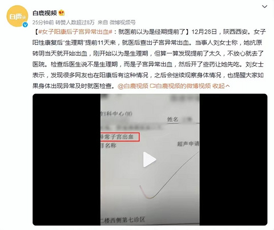Click the red-boxed 异常子宫出血 text in video
The height and width of the screenshot is (230, 274).
(120, 137)
